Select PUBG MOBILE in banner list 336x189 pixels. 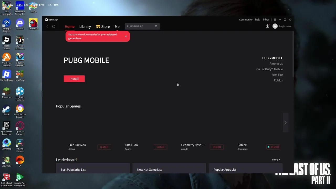point(272,58)
